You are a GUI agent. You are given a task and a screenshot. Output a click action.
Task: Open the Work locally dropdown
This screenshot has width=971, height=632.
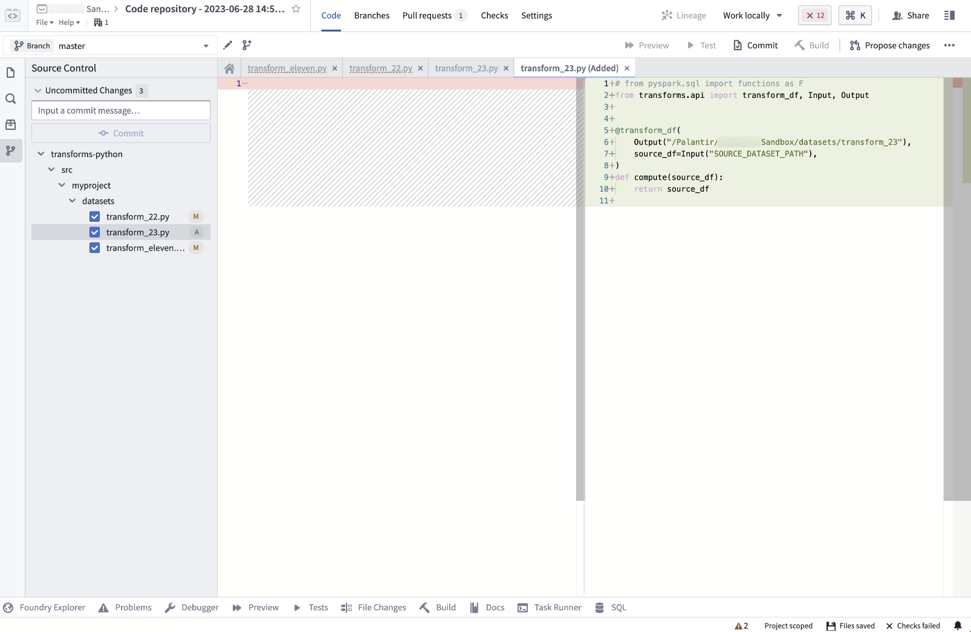coord(753,16)
